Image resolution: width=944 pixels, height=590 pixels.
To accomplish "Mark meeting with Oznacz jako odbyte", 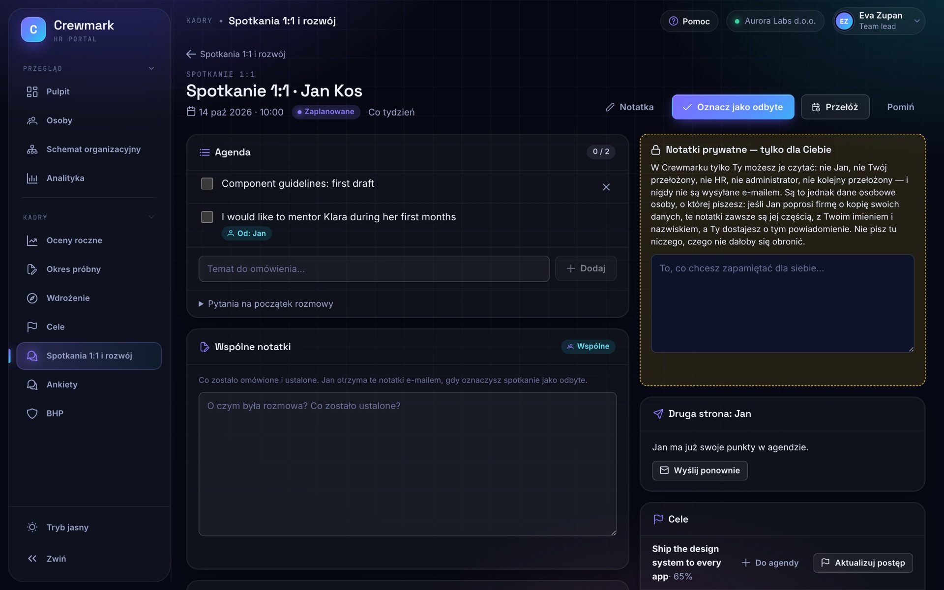I will pos(733,107).
